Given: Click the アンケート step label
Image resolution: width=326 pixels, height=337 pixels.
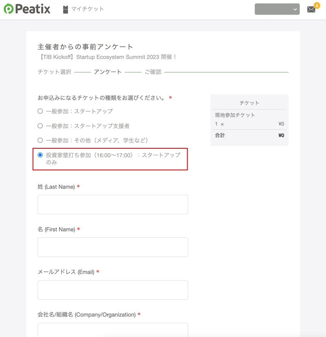Looking at the screenshot, I should pos(108,72).
